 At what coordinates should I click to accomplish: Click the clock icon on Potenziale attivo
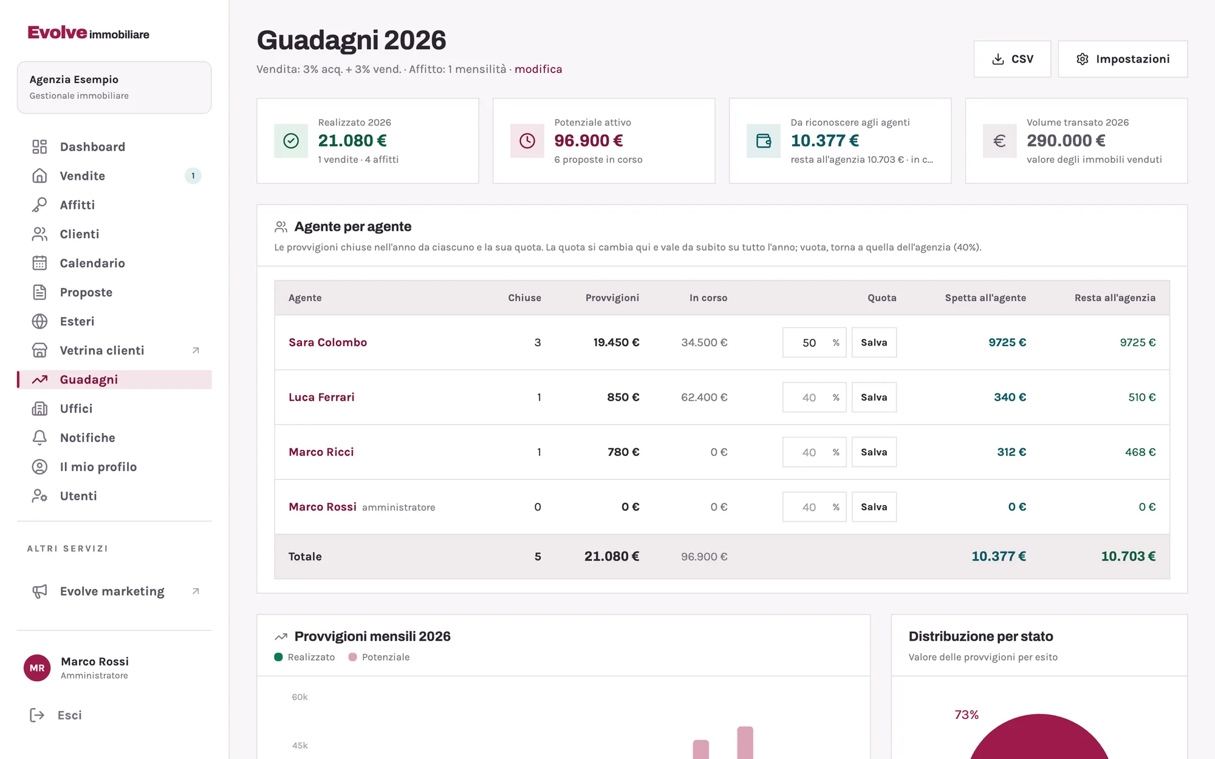(527, 141)
